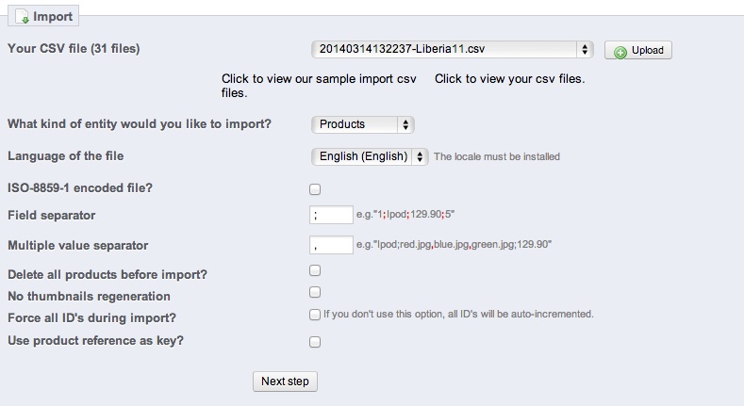Tick Use product reference as key
The image size is (744, 406).
(316, 342)
